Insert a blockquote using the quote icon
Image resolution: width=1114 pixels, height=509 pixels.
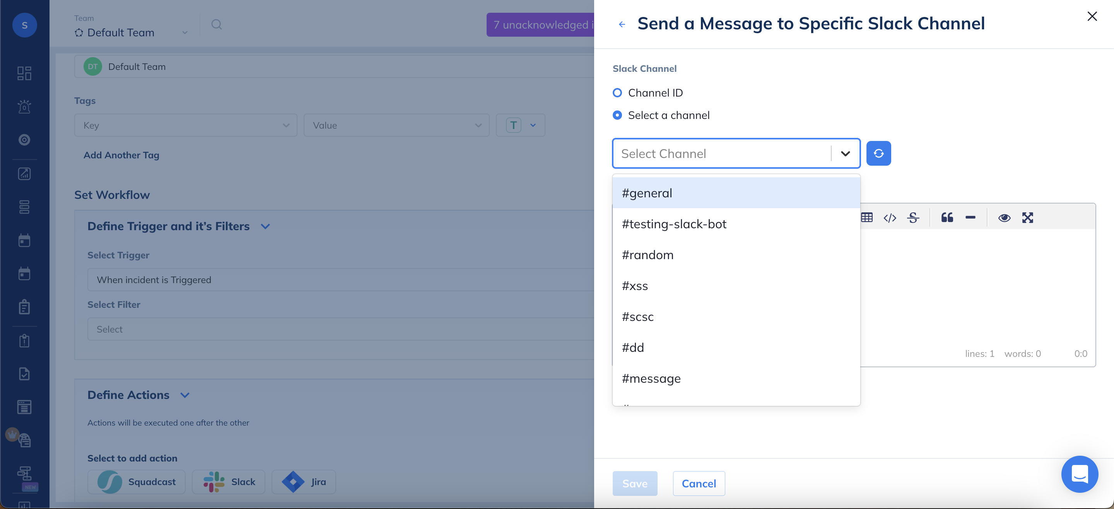[947, 217]
